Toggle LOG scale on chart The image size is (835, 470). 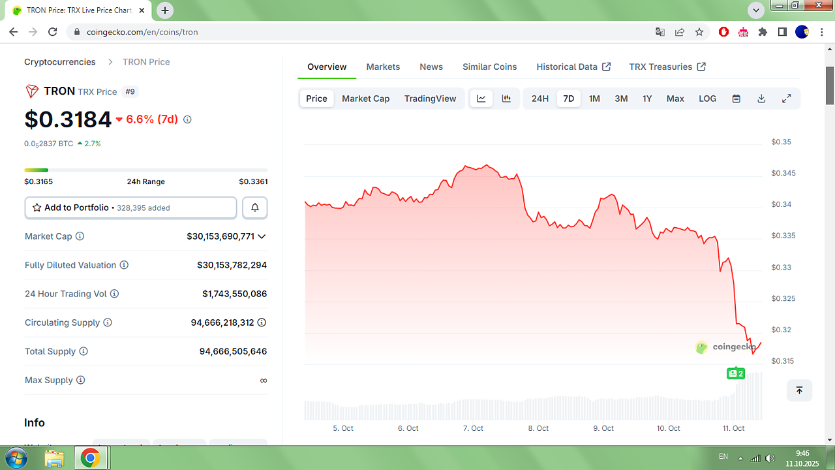point(707,99)
